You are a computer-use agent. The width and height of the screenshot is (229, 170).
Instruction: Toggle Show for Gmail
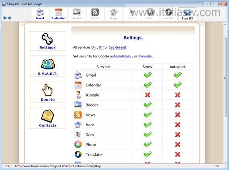tap(147, 75)
